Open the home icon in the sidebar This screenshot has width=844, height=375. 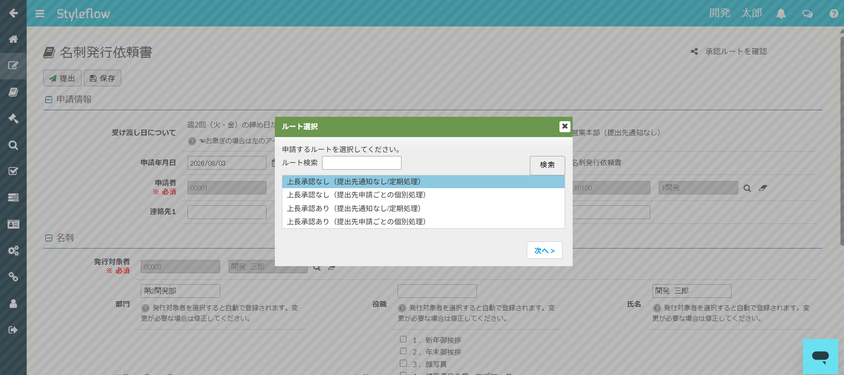pyautogui.click(x=13, y=39)
